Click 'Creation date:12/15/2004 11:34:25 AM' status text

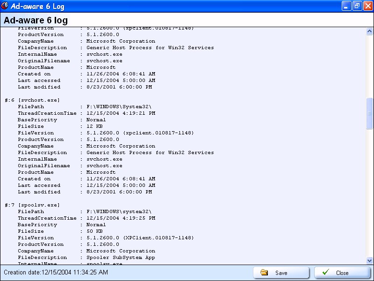(56, 272)
